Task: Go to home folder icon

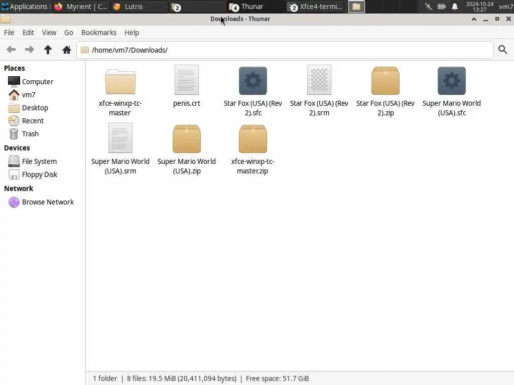Action: tap(67, 50)
